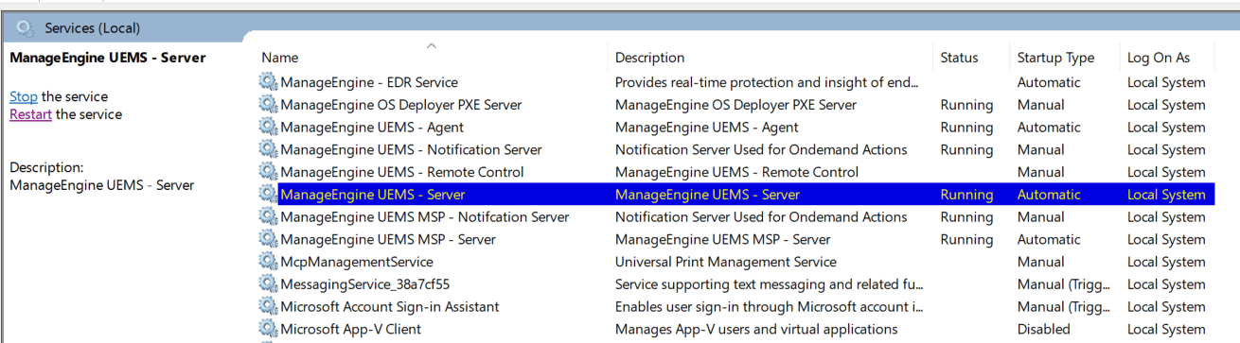Restart the ManageEngine UEMS - Server service
This screenshot has width=1240, height=343.
[30, 114]
